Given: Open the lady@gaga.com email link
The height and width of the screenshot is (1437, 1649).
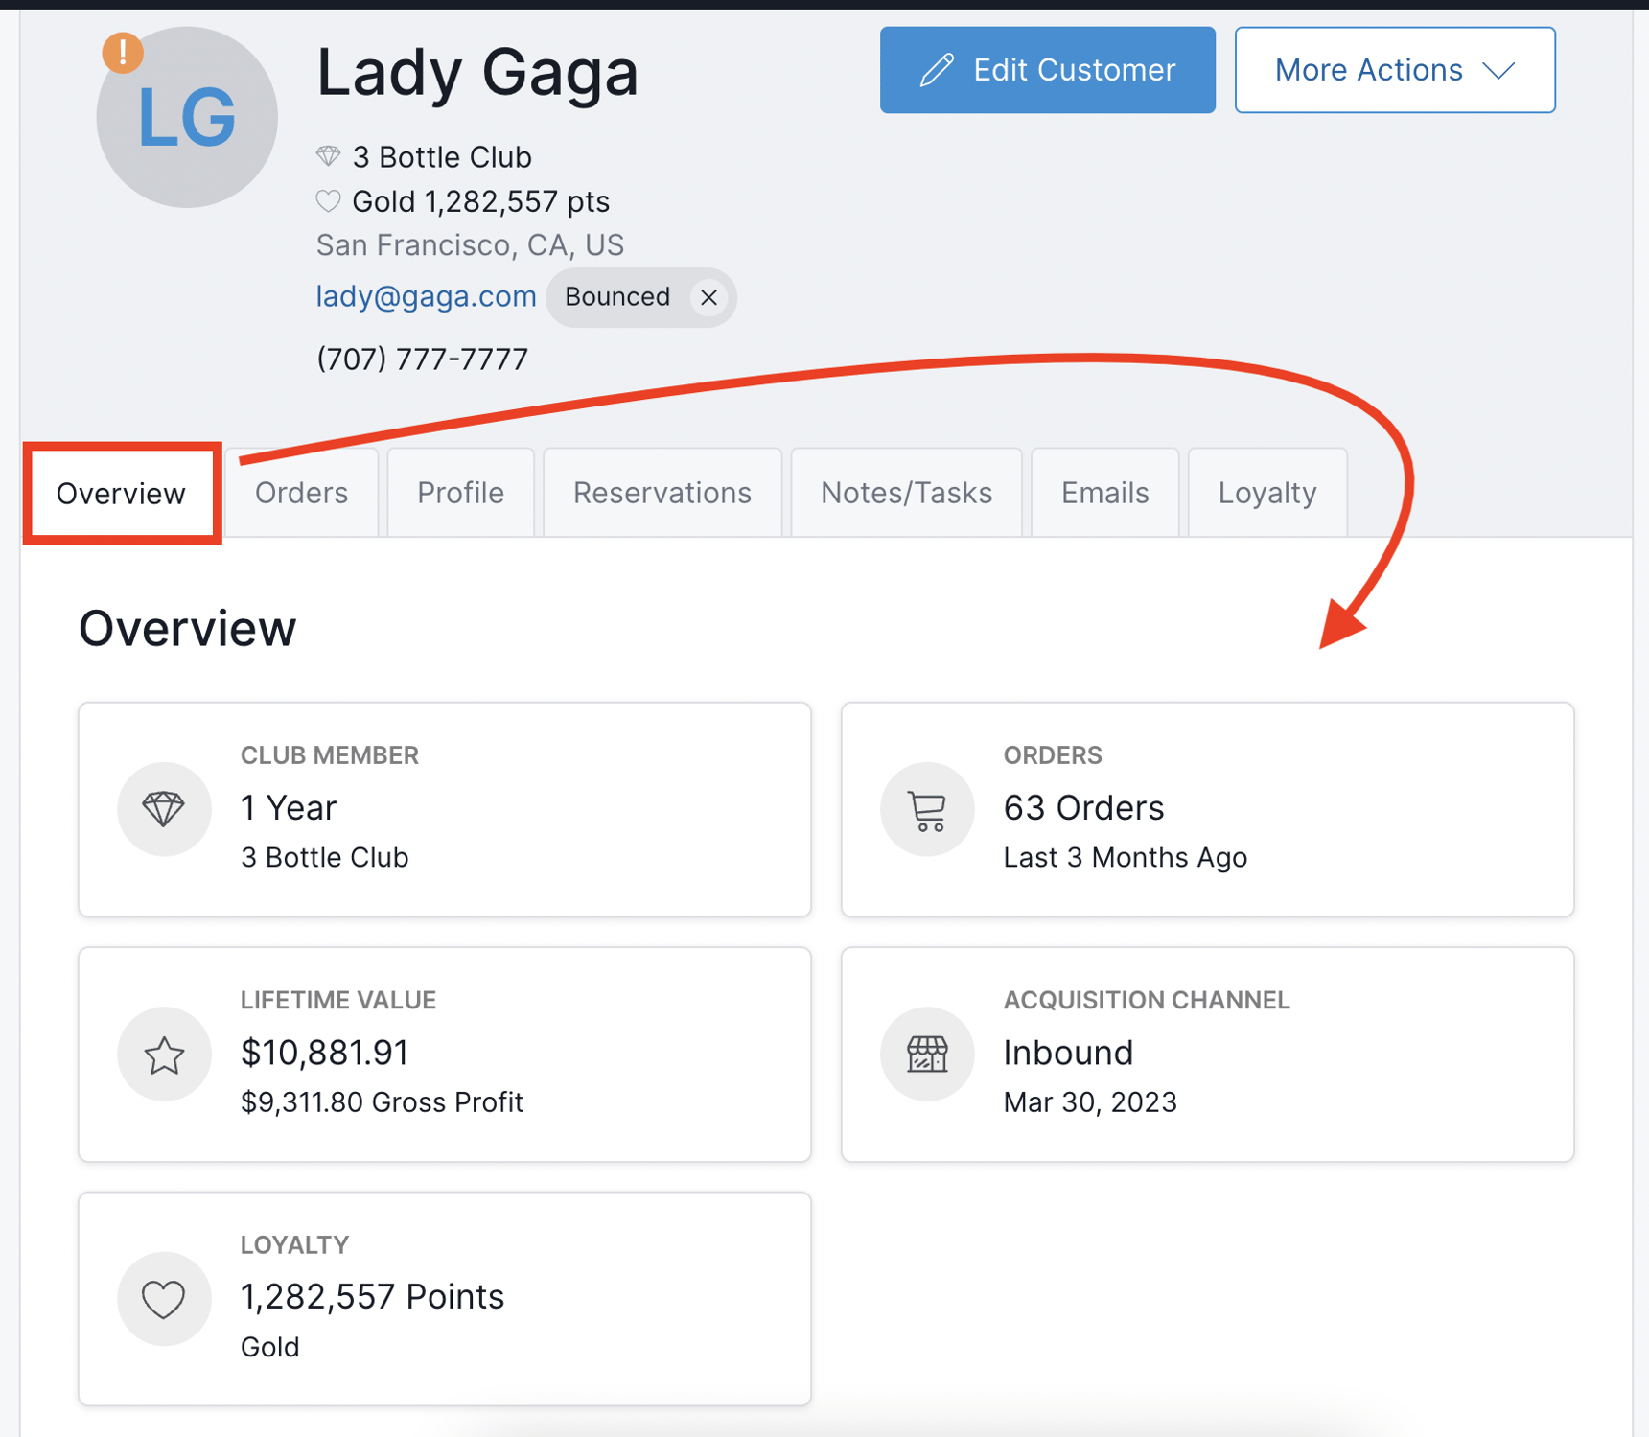Looking at the screenshot, I should coord(426,296).
